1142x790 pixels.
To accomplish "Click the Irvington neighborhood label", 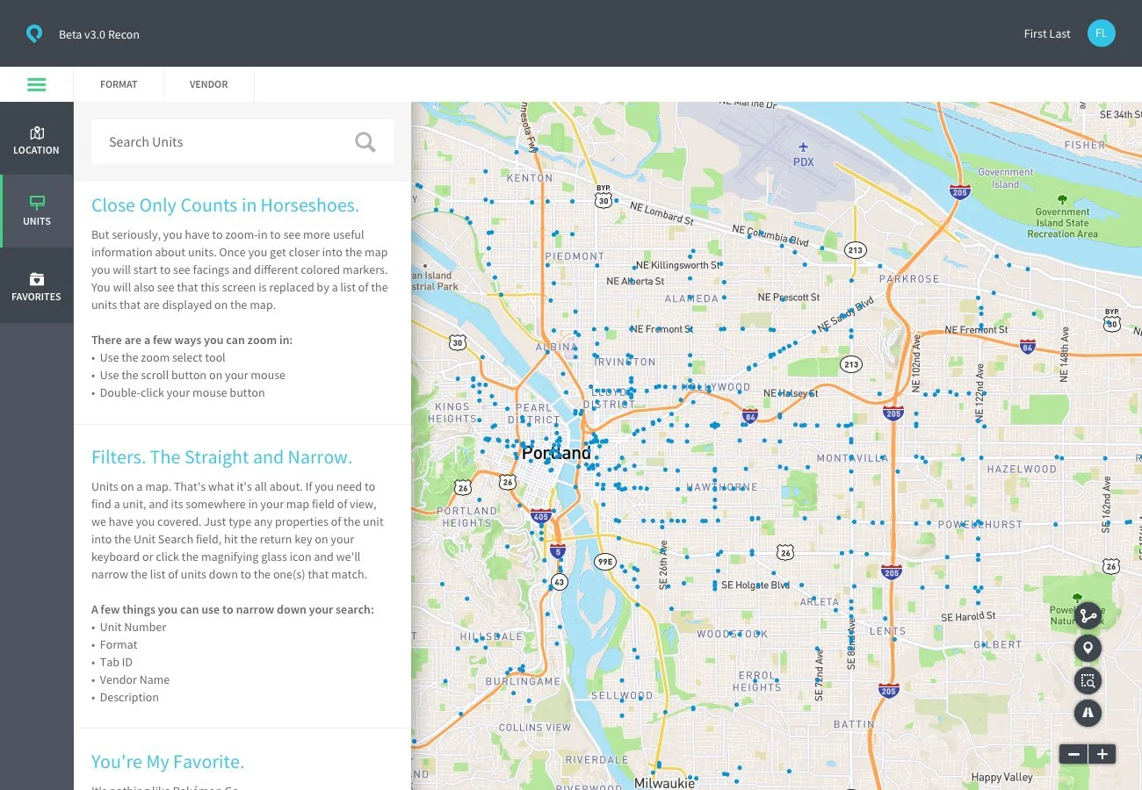I will 625,361.
